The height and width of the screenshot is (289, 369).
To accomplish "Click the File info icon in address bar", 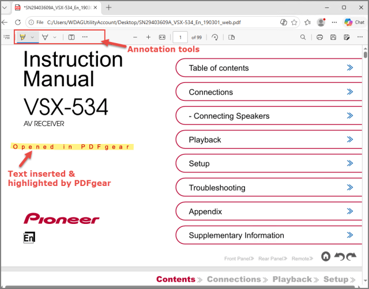I will click(x=31, y=22).
